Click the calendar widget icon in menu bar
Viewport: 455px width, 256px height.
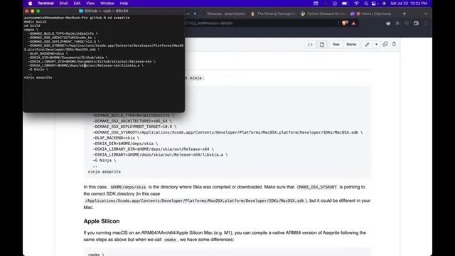316,4
